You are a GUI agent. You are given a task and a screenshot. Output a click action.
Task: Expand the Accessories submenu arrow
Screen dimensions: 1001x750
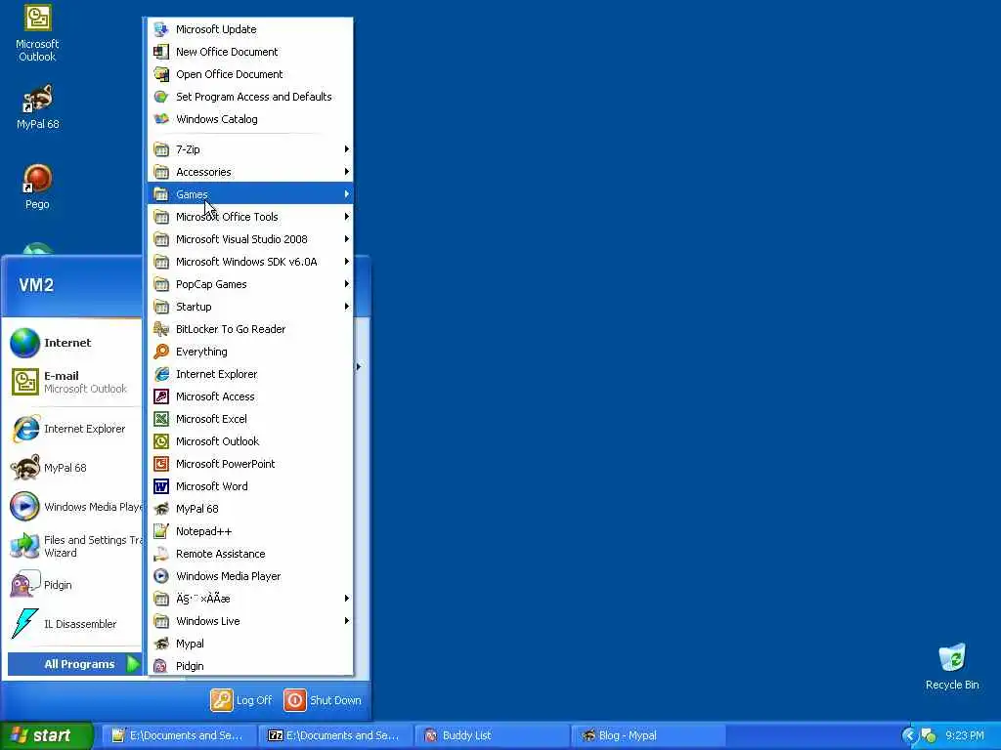[x=347, y=172]
